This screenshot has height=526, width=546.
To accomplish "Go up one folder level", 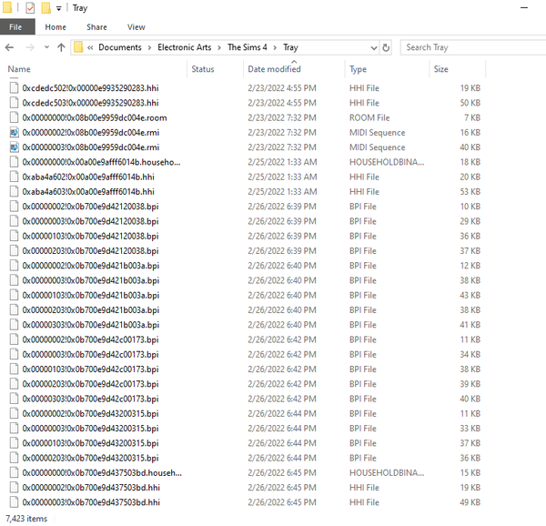I will (x=61, y=47).
